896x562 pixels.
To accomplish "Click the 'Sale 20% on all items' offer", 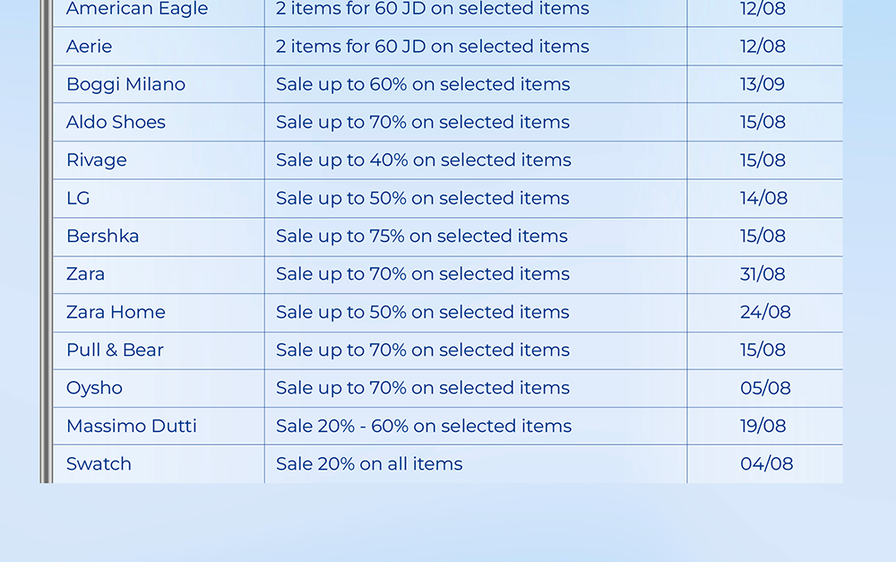I will coord(369,463).
